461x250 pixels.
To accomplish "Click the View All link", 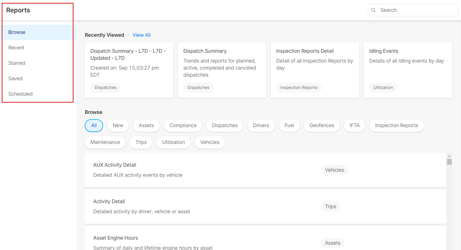I will pos(141,35).
